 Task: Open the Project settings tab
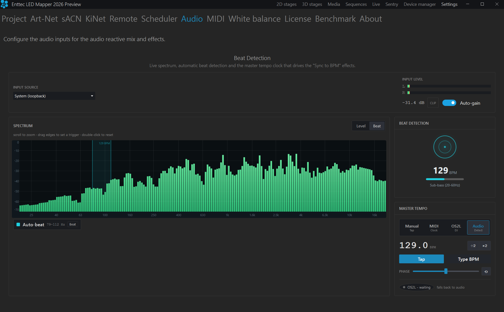coord(14,19)
